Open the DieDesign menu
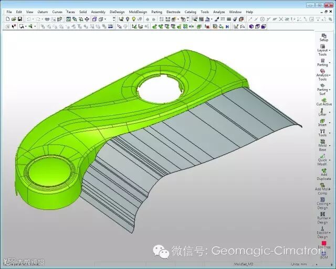Viewport: 336px width, 269px height. (x=117, y=12)
